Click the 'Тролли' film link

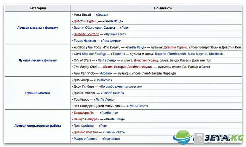118,54
